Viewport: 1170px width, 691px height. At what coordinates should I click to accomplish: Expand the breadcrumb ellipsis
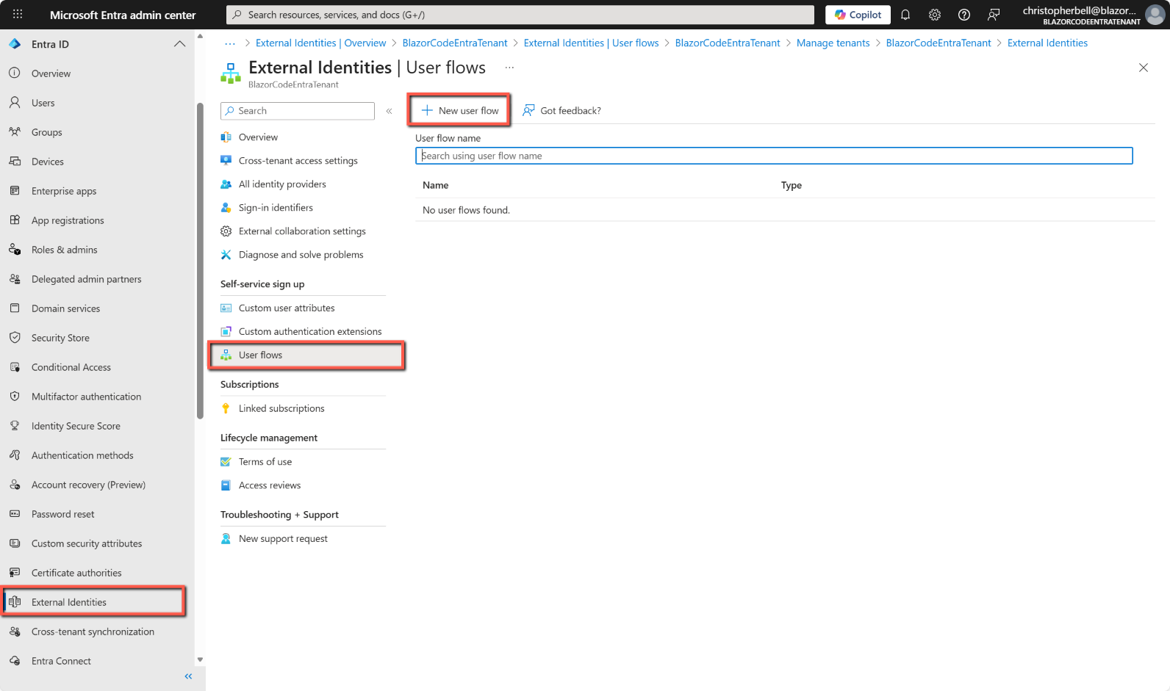tap(230, 43)
